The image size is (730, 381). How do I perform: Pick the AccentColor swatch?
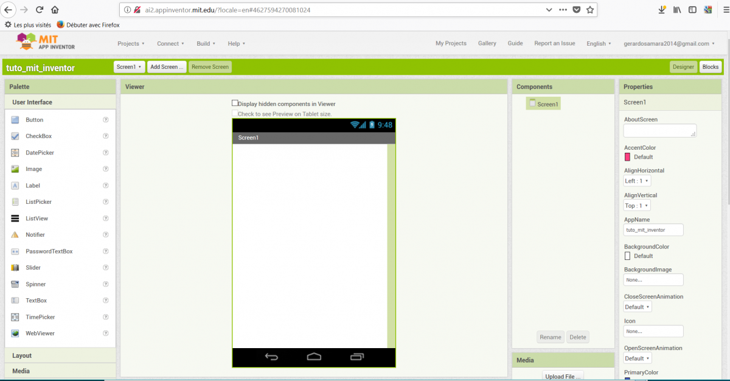click(627, 157)
